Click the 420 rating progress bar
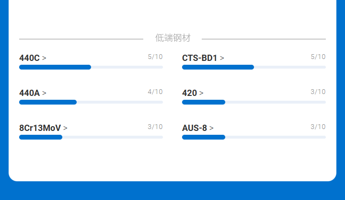345x200 pixels. point(254,102)
